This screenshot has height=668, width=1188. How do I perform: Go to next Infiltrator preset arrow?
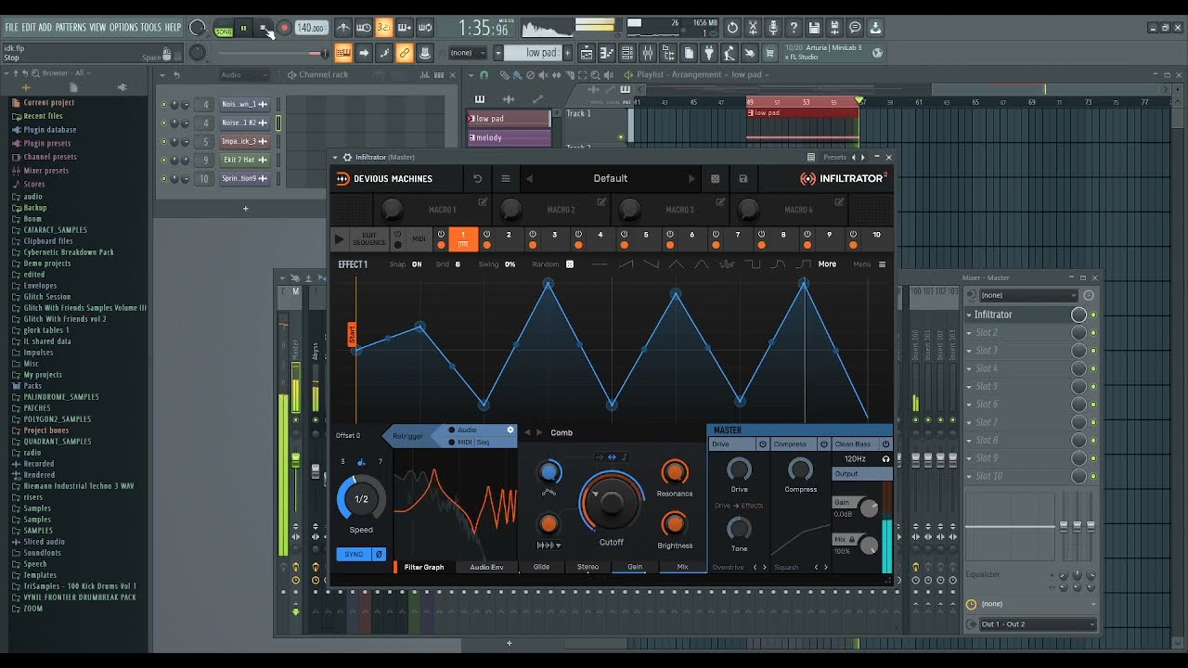(691, 178)
